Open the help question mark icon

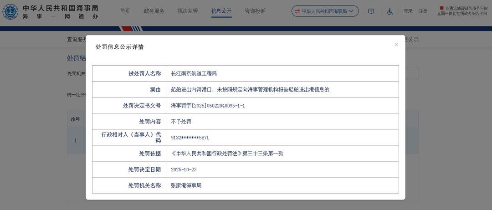pos(371,11)
